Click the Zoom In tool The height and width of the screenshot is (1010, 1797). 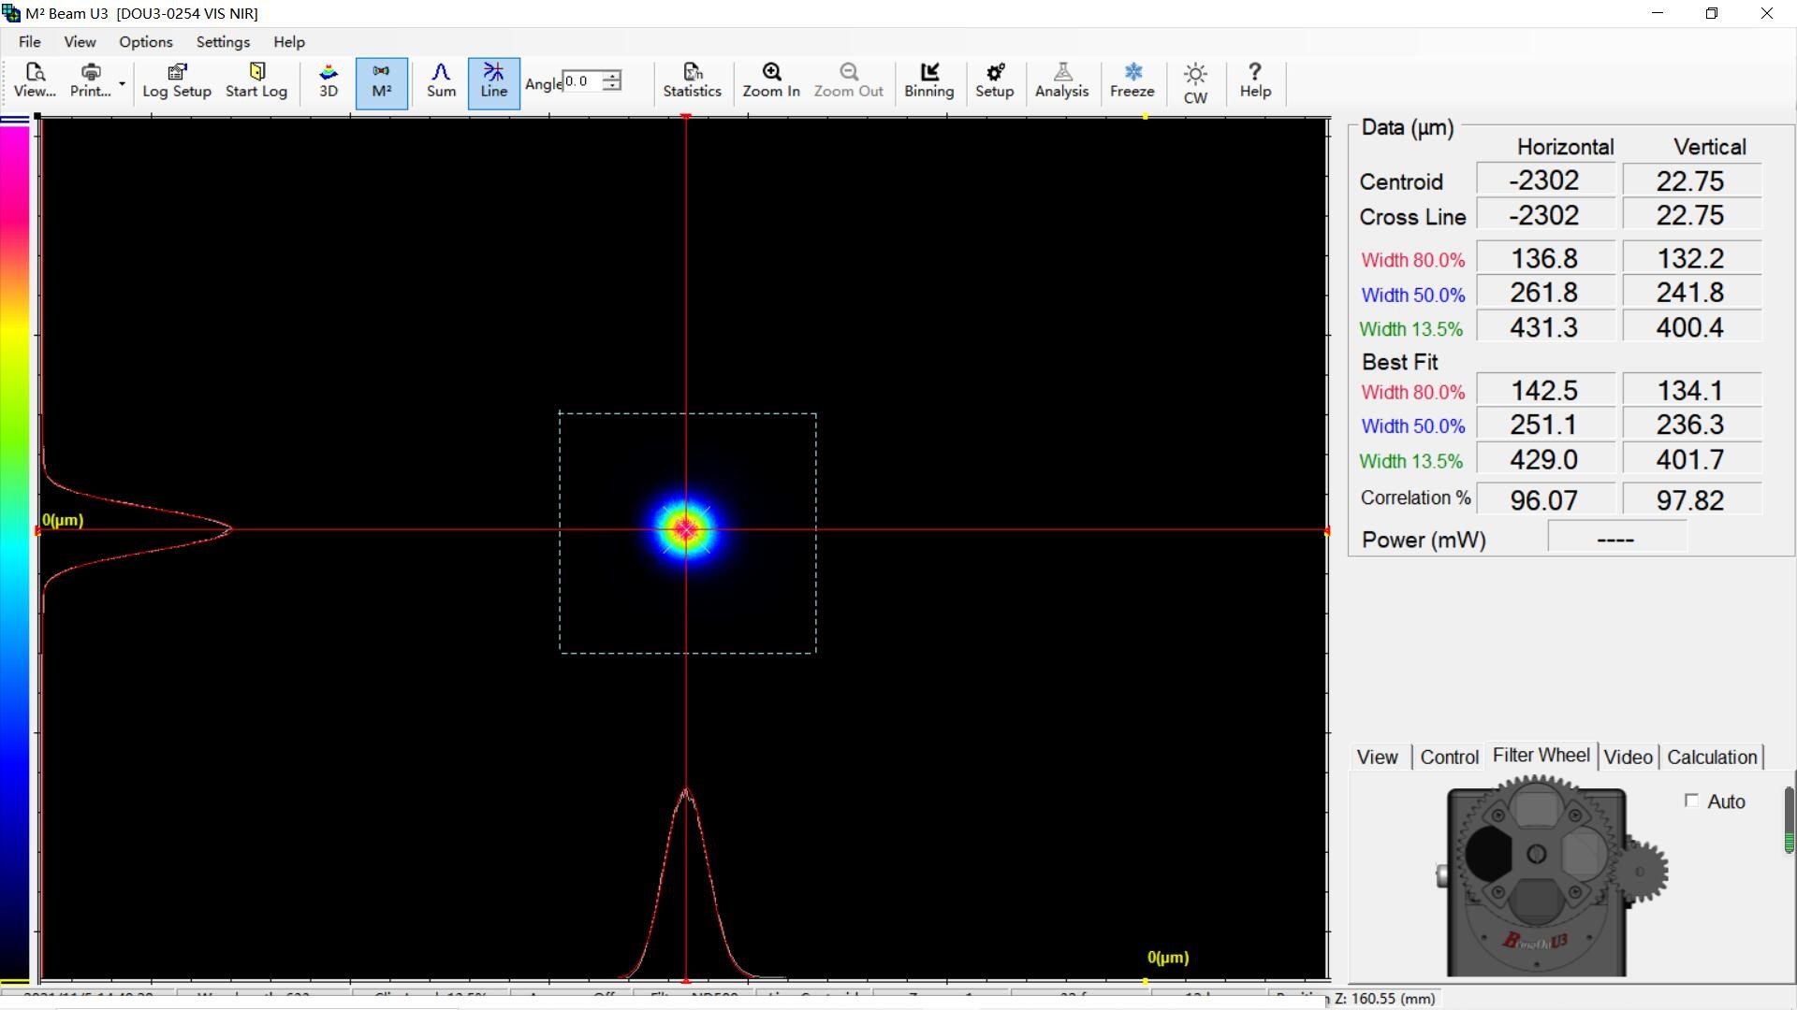[x=770, y=82]
